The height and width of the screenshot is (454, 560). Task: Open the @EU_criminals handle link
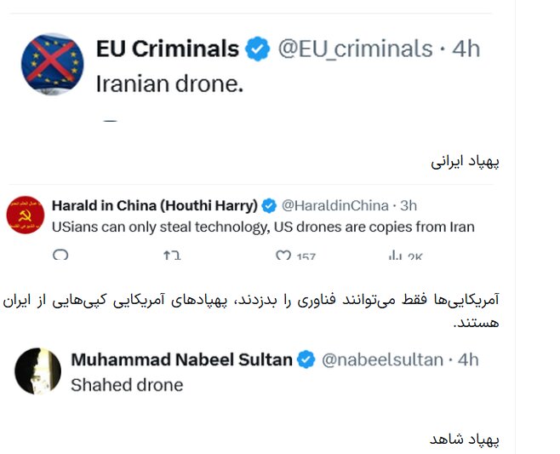355,49
